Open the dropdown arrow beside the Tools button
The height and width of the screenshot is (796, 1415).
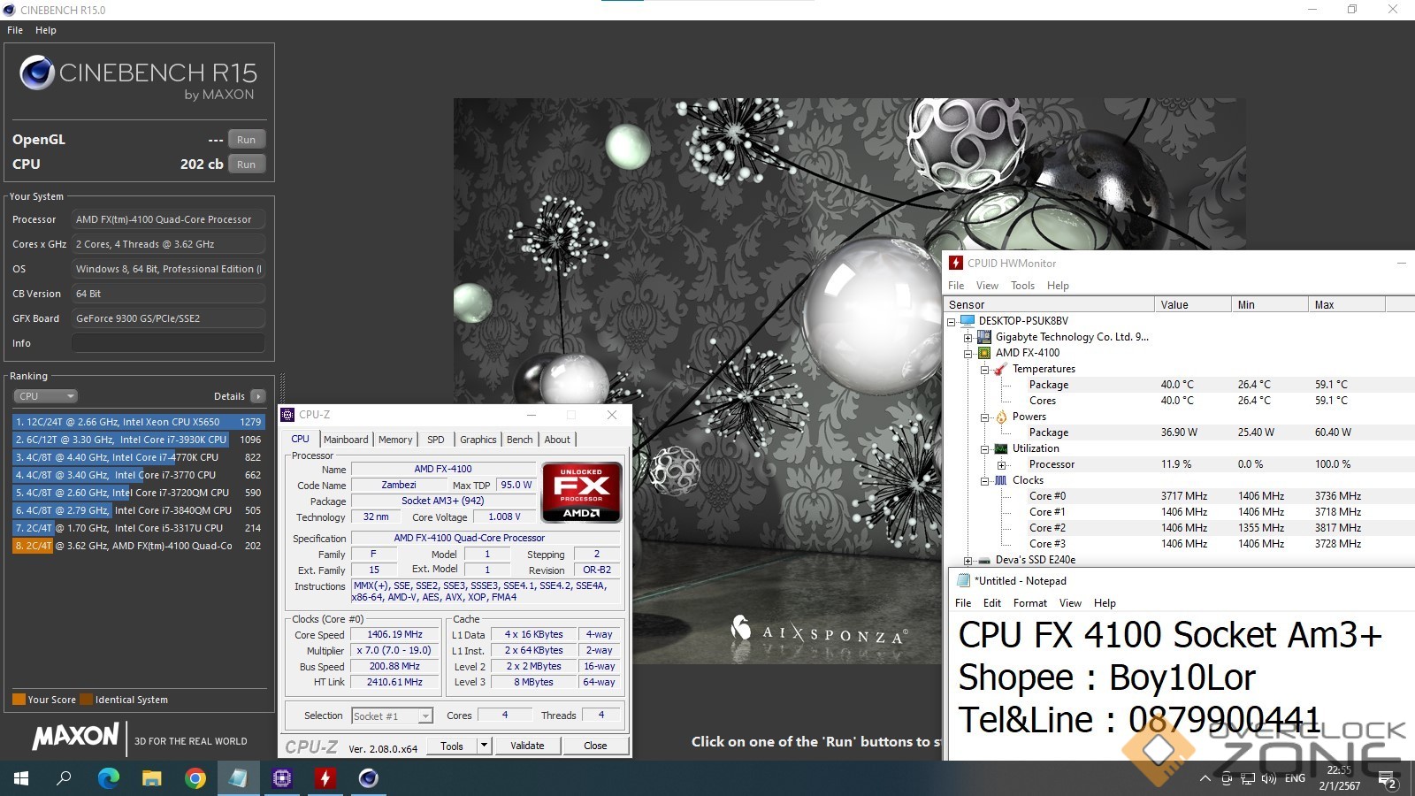pos(484,746)
